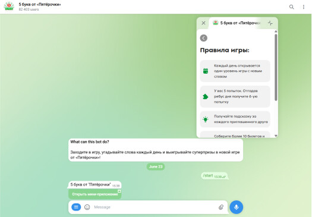This screenshot has height=217, width=312.
Task: Click the puzzle piece icon
Action: click(206, 96)
